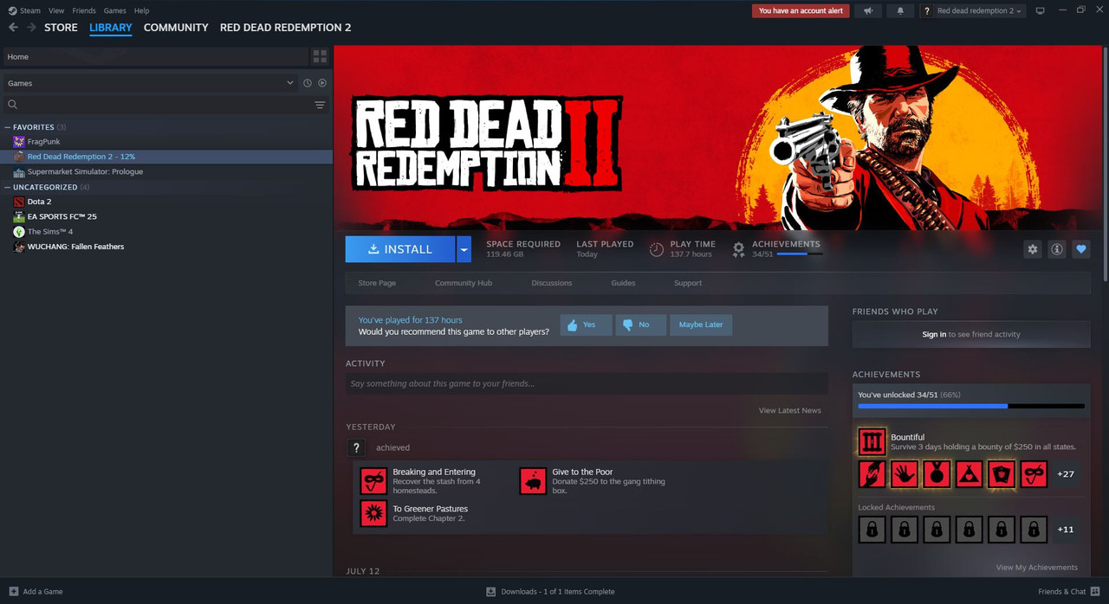Open the Help menu
This screenshot has height=604, width=1109.
point(141,11)
